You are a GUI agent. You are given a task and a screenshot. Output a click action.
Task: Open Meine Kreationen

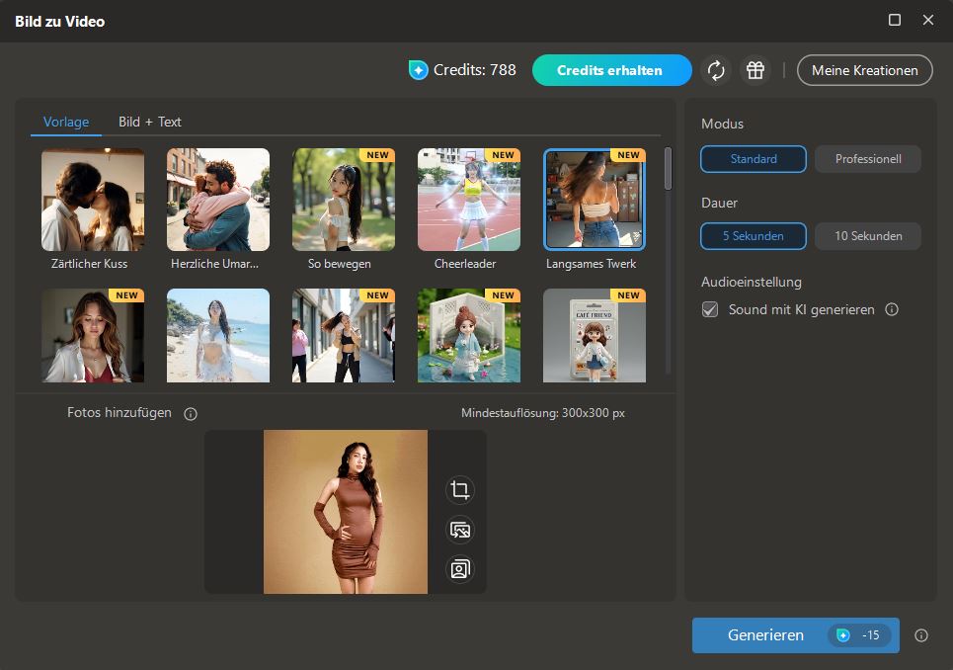coord(864,70)
